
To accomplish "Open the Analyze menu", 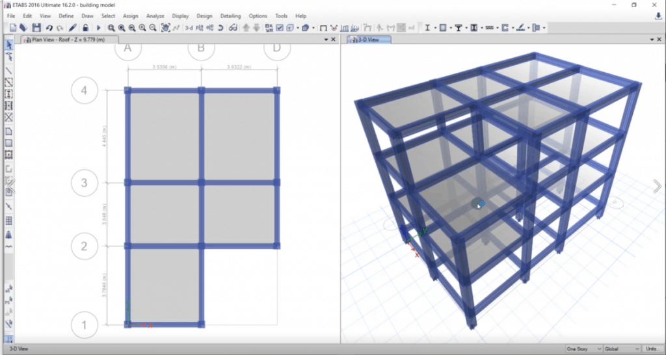I will (155, 16).
